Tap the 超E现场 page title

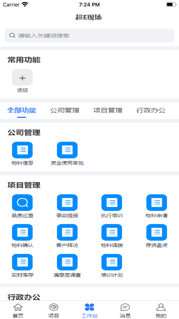pos(88,17)
